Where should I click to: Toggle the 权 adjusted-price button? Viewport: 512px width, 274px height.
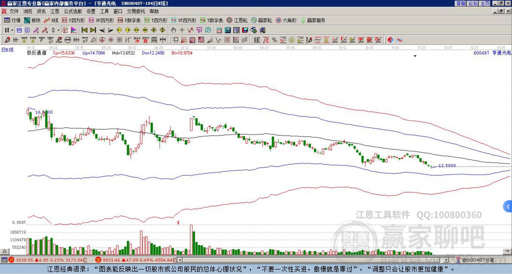point(65,30)
